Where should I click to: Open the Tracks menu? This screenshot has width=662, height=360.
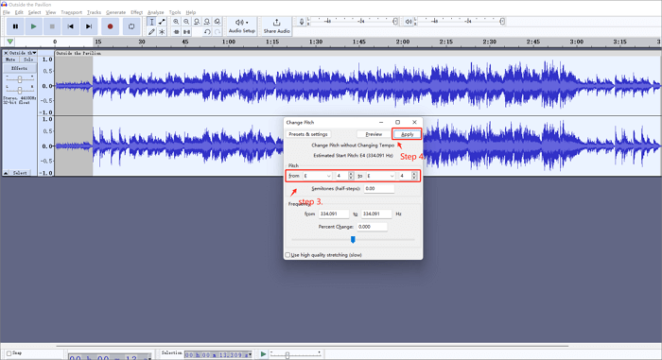tap(94, 12)
